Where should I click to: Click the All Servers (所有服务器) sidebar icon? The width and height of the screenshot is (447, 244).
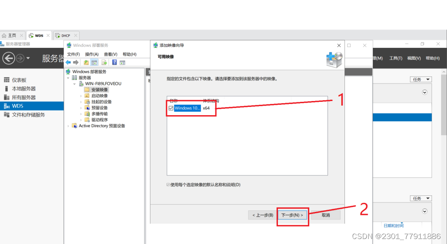[7, 97]
